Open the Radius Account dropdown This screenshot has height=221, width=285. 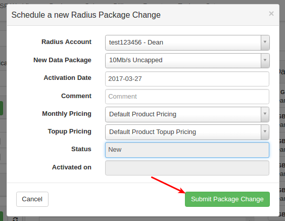pos(187,43)
